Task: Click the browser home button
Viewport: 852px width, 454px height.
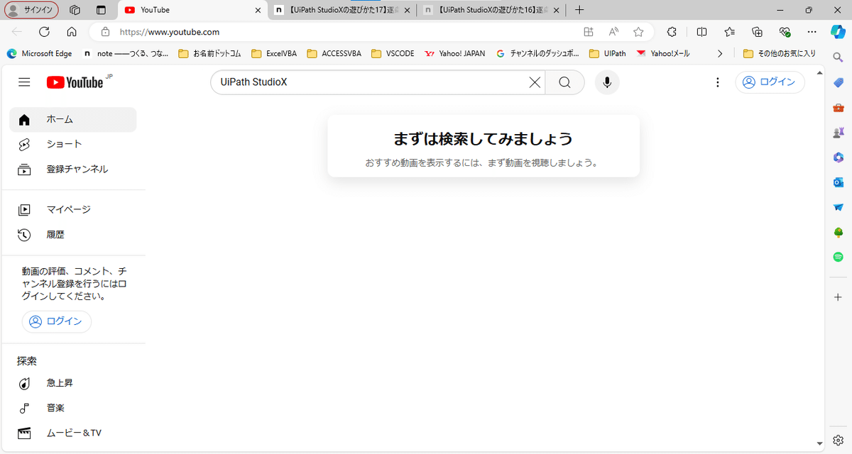Action: pyautogui.click(x=72, y=32)
